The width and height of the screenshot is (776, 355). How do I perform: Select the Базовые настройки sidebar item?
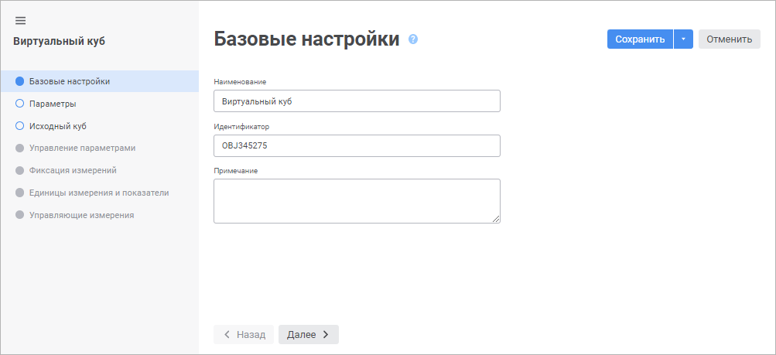69,81
